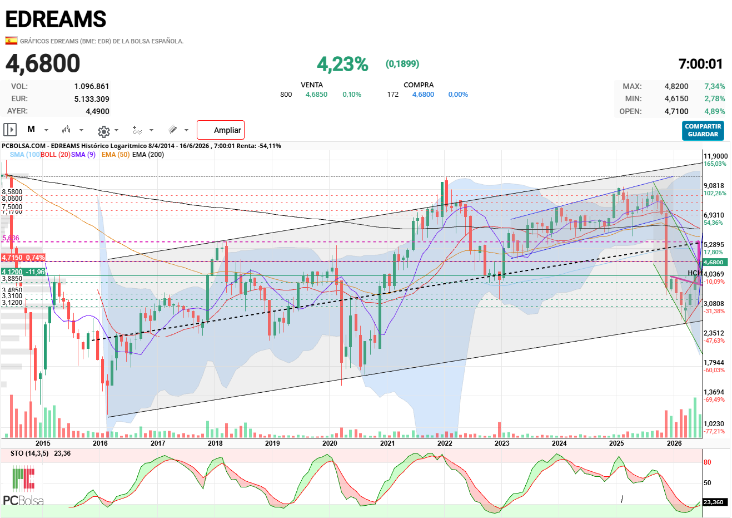Click the 7:00:01 time stamp
This screenshot has height=518, width=732.
click(x=701, y=64)
